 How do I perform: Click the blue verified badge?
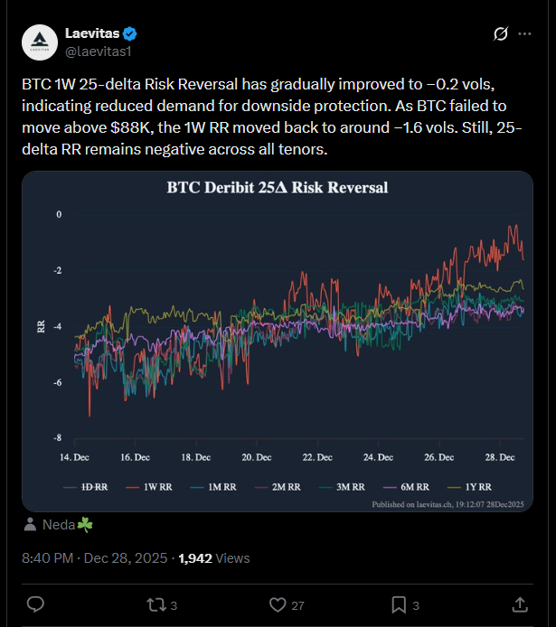pyautogui.click(x=131, y=33)
